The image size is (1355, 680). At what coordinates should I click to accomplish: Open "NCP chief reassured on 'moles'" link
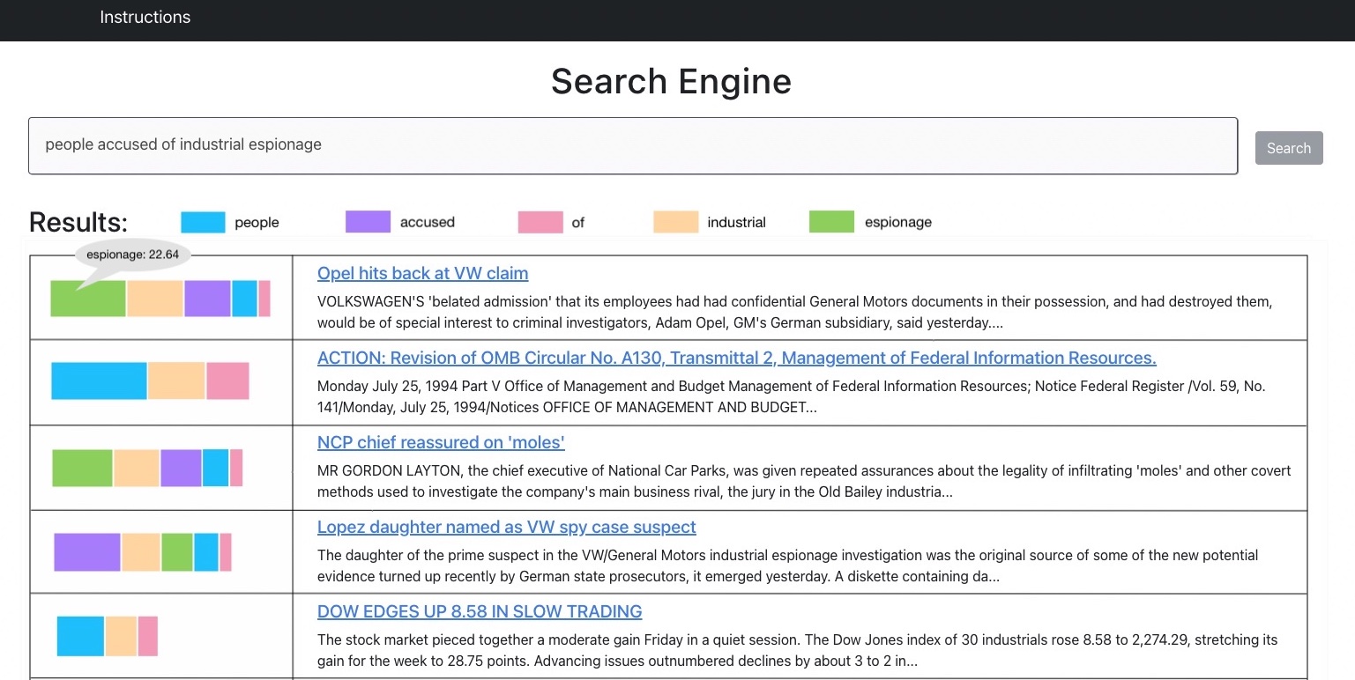click(441, 442)
